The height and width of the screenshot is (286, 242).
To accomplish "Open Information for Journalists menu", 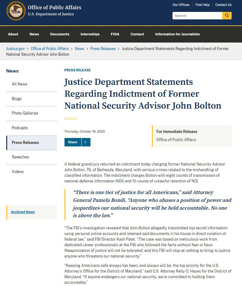I will [x=177, y=34].
